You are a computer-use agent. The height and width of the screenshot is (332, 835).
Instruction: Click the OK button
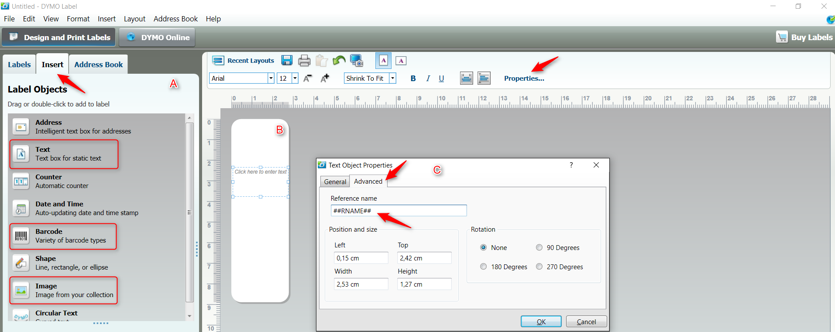tap(541, 322)
